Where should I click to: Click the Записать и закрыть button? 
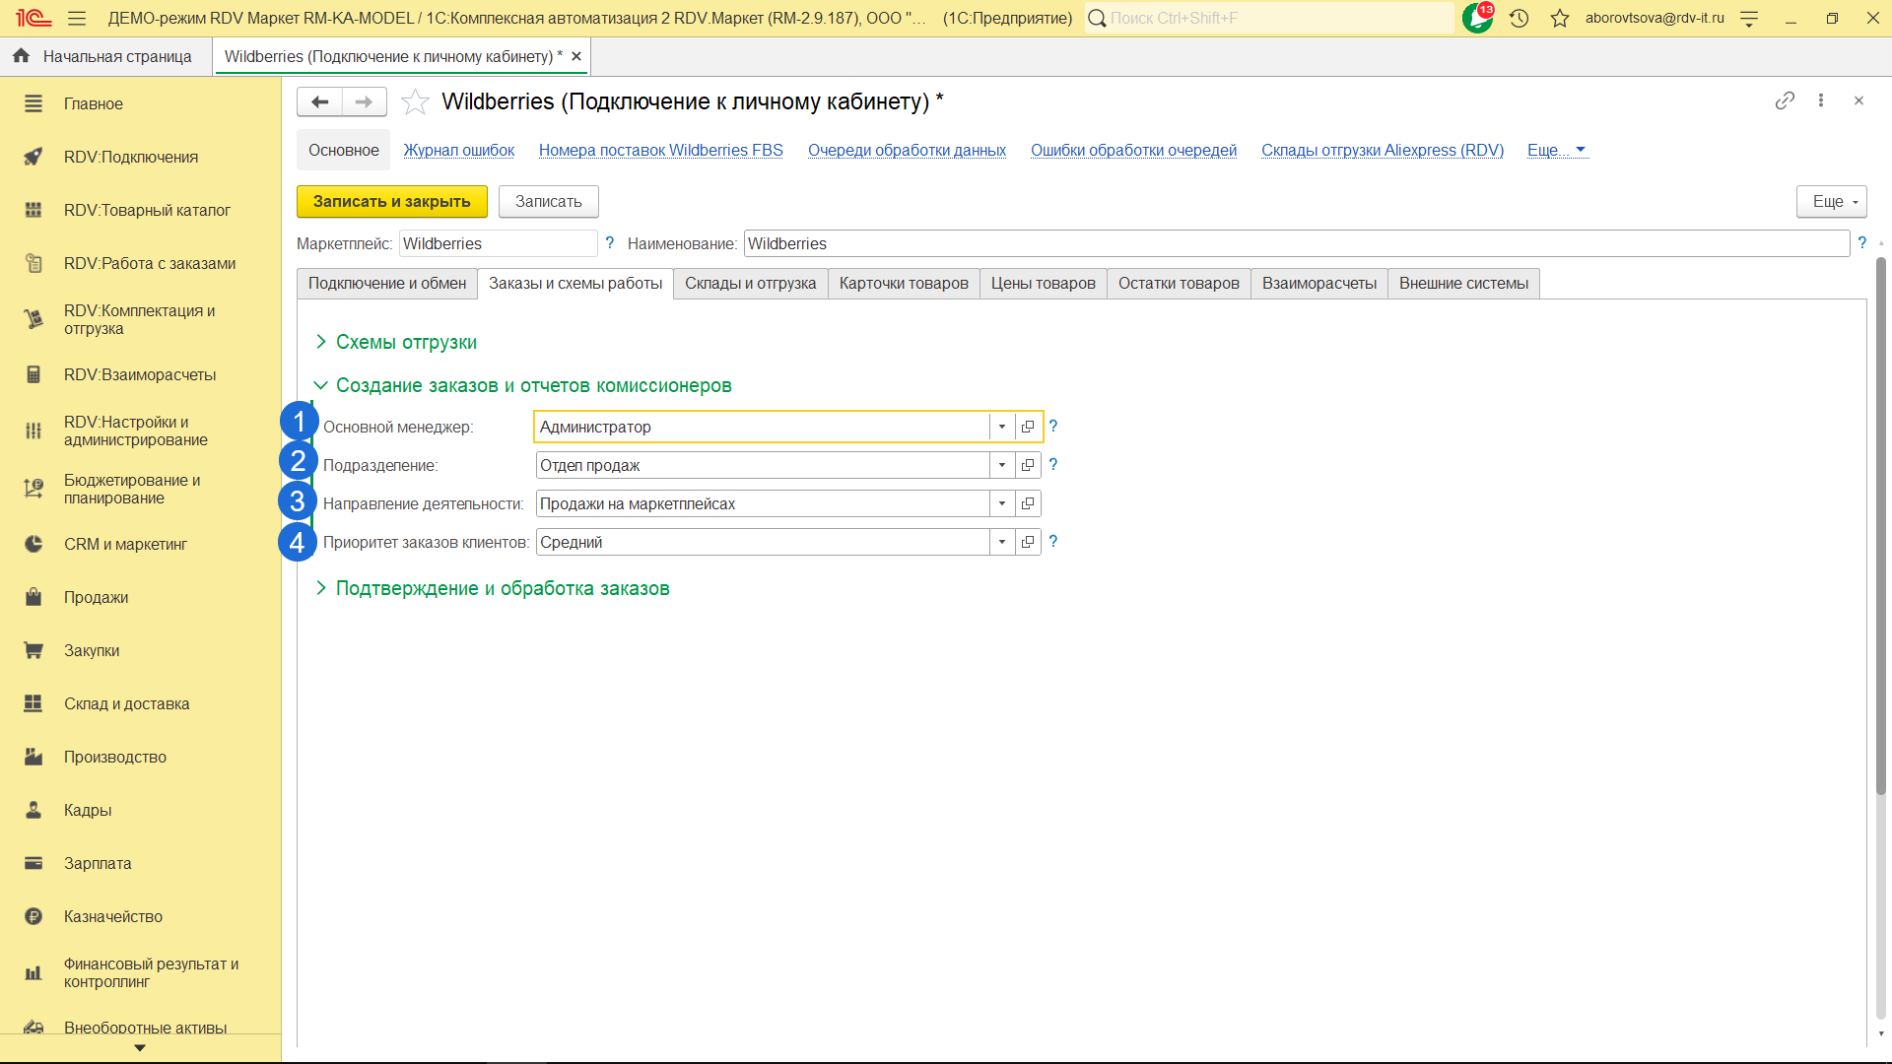pos(391,201)
